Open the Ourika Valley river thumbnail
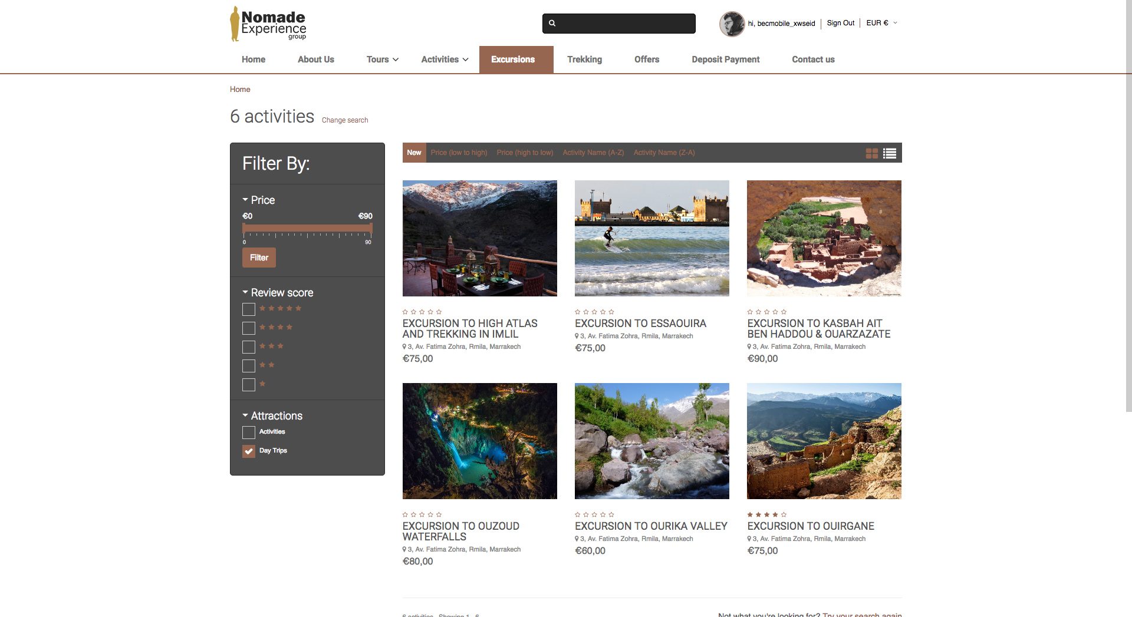Screen dimensions: 1132x617 (x=652, y=441)
